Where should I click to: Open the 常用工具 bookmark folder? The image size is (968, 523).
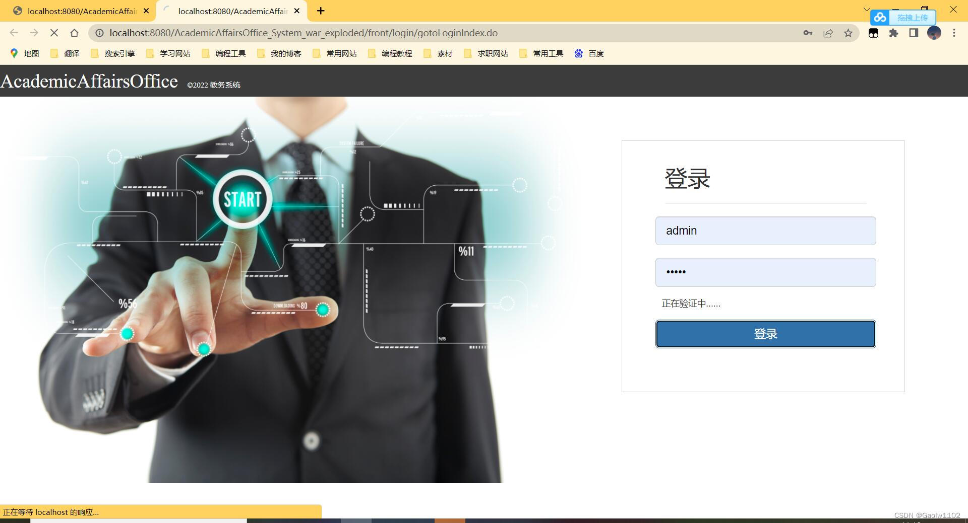[x=541, y=53]
